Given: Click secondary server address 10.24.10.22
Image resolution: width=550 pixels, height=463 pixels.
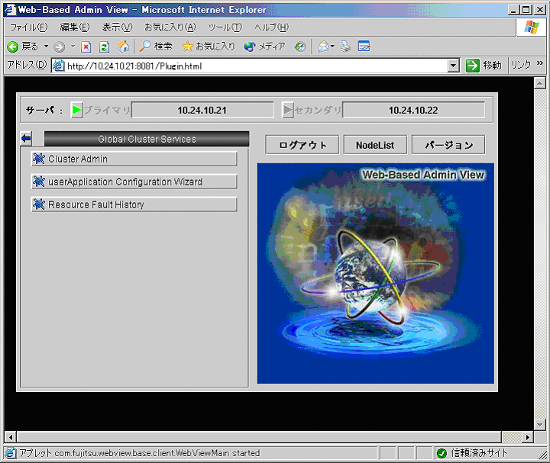Looking at the screenshot, I should click(x=413, y=110).
